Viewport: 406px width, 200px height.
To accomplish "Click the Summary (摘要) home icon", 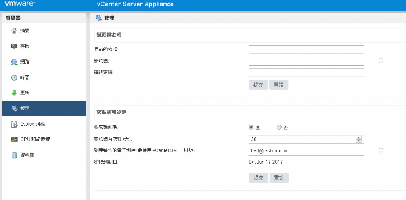I will point(14,31).
